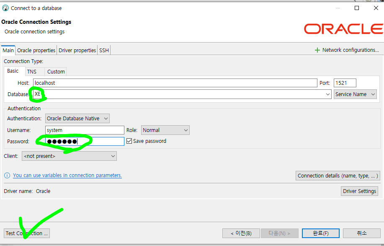Click the Password input field

coord(85,142)
